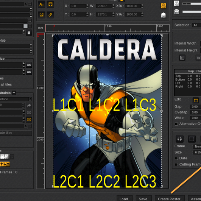Click the layout icon under Internal Height
This screenshot has width=201, height=201.
pyautogui.click(x=182, y=58)
